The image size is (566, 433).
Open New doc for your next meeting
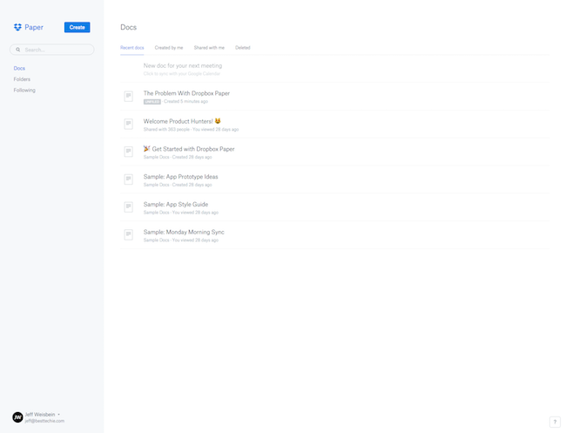tap(183, 65)
